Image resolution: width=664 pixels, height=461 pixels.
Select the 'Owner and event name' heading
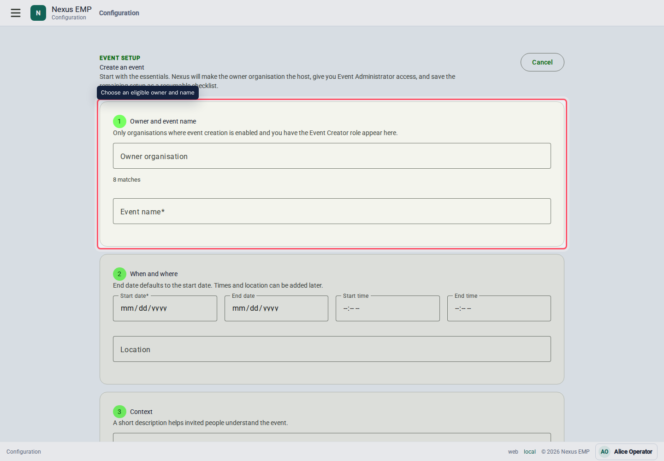[x=163, y=121]
